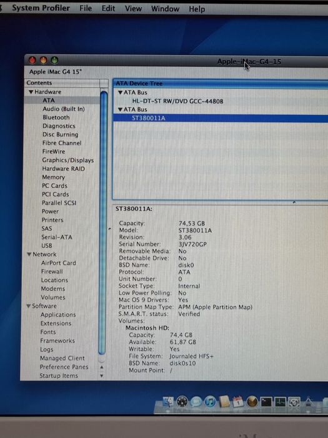The width and height of the screenshot is (328, 438).
Task: Collapse ATA Bus containing HL-DT-ST drive
Action: (x=120, y=93)
